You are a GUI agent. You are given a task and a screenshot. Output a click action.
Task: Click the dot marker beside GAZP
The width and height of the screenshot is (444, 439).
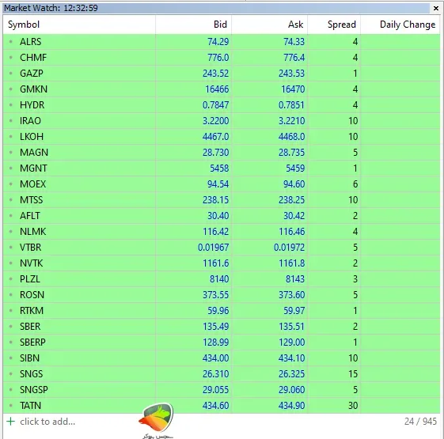tap(11, 74)
